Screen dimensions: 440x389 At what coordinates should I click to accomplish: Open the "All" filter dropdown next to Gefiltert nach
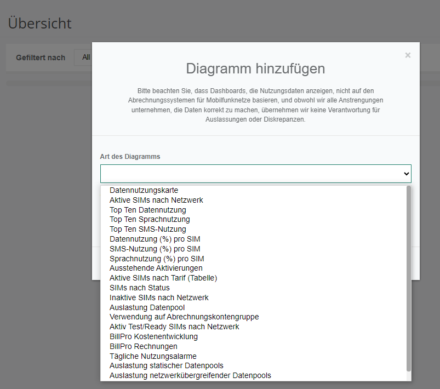coord(85,57)
